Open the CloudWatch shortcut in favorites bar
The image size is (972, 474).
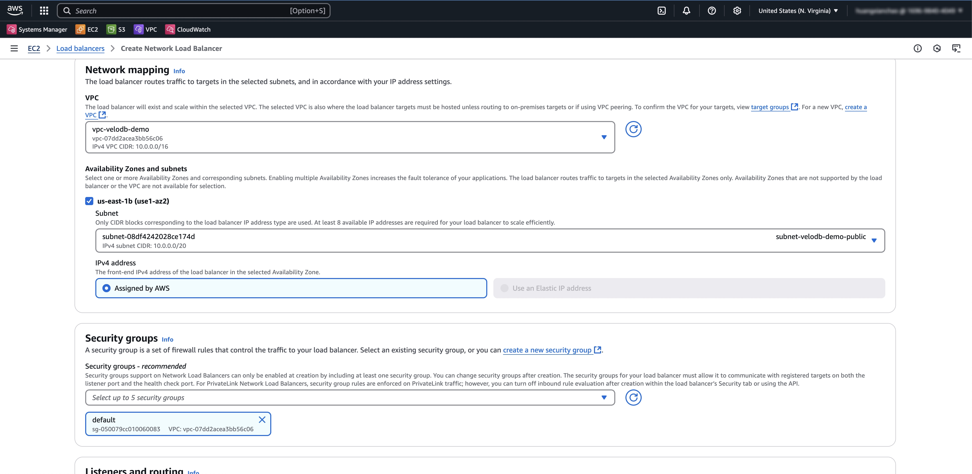click(188, 29)
